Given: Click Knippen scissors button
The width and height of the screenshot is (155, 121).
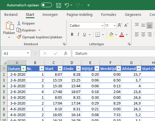Looking at the screenshot, I should 26,23.
